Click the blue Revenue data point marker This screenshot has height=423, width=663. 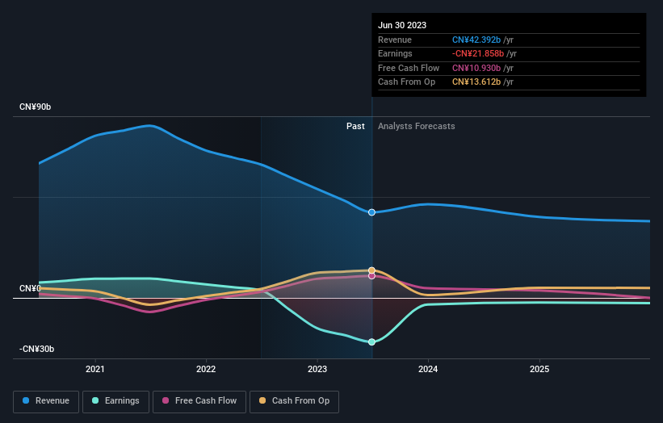[x=371, y=212]
